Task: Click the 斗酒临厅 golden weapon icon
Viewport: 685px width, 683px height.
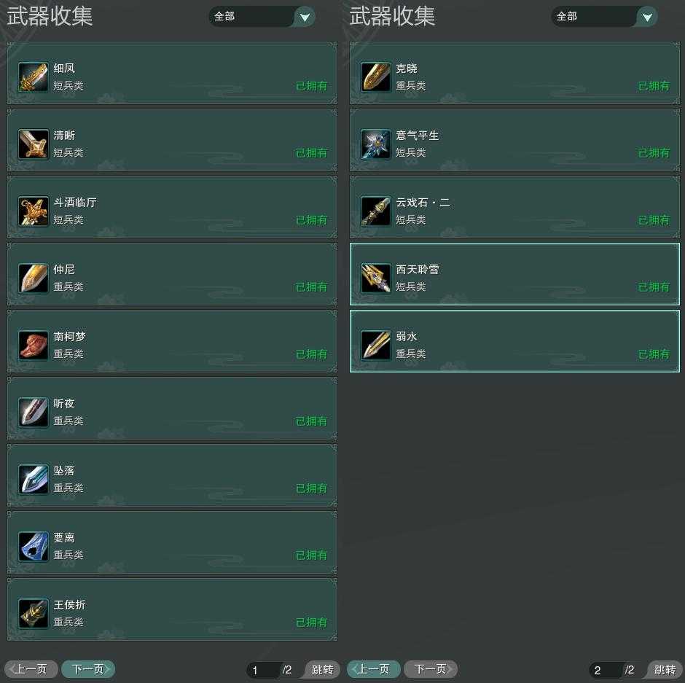Action: 34,211
